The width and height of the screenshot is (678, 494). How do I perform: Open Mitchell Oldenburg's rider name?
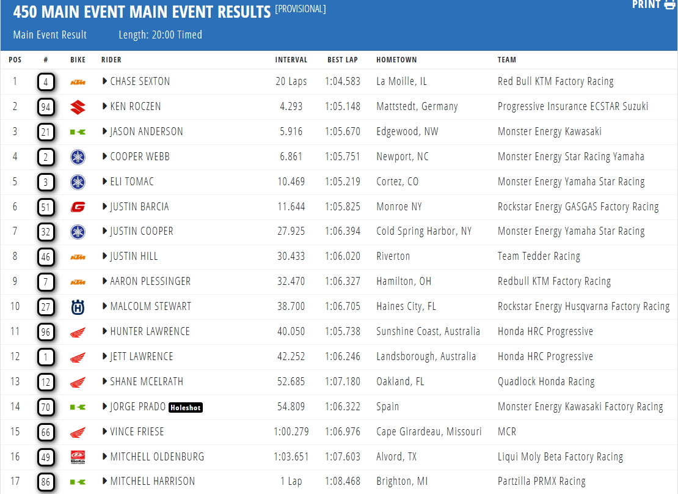pos(157,457)
